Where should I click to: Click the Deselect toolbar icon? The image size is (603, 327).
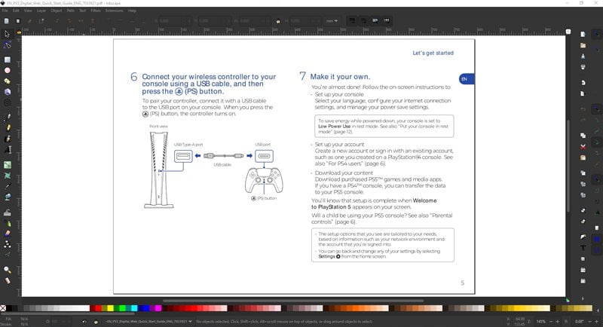point(29,21)
